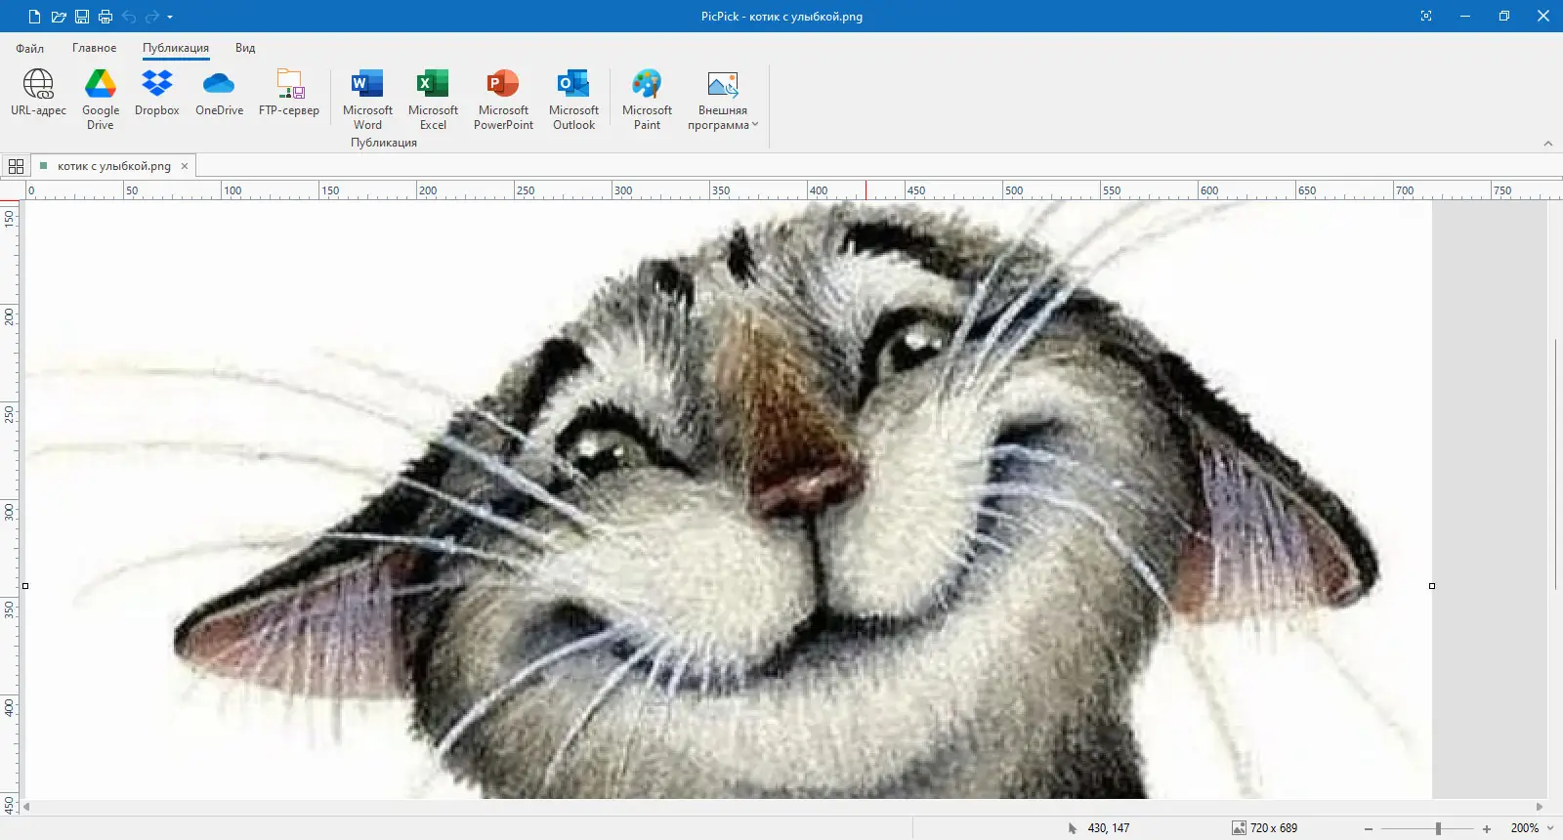The image size is (1563, 840).
Task: Save the image with the floppy icon
Action: point(82,17)
